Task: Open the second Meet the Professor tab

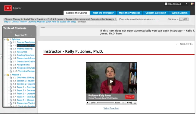Action: coord(129,13)
